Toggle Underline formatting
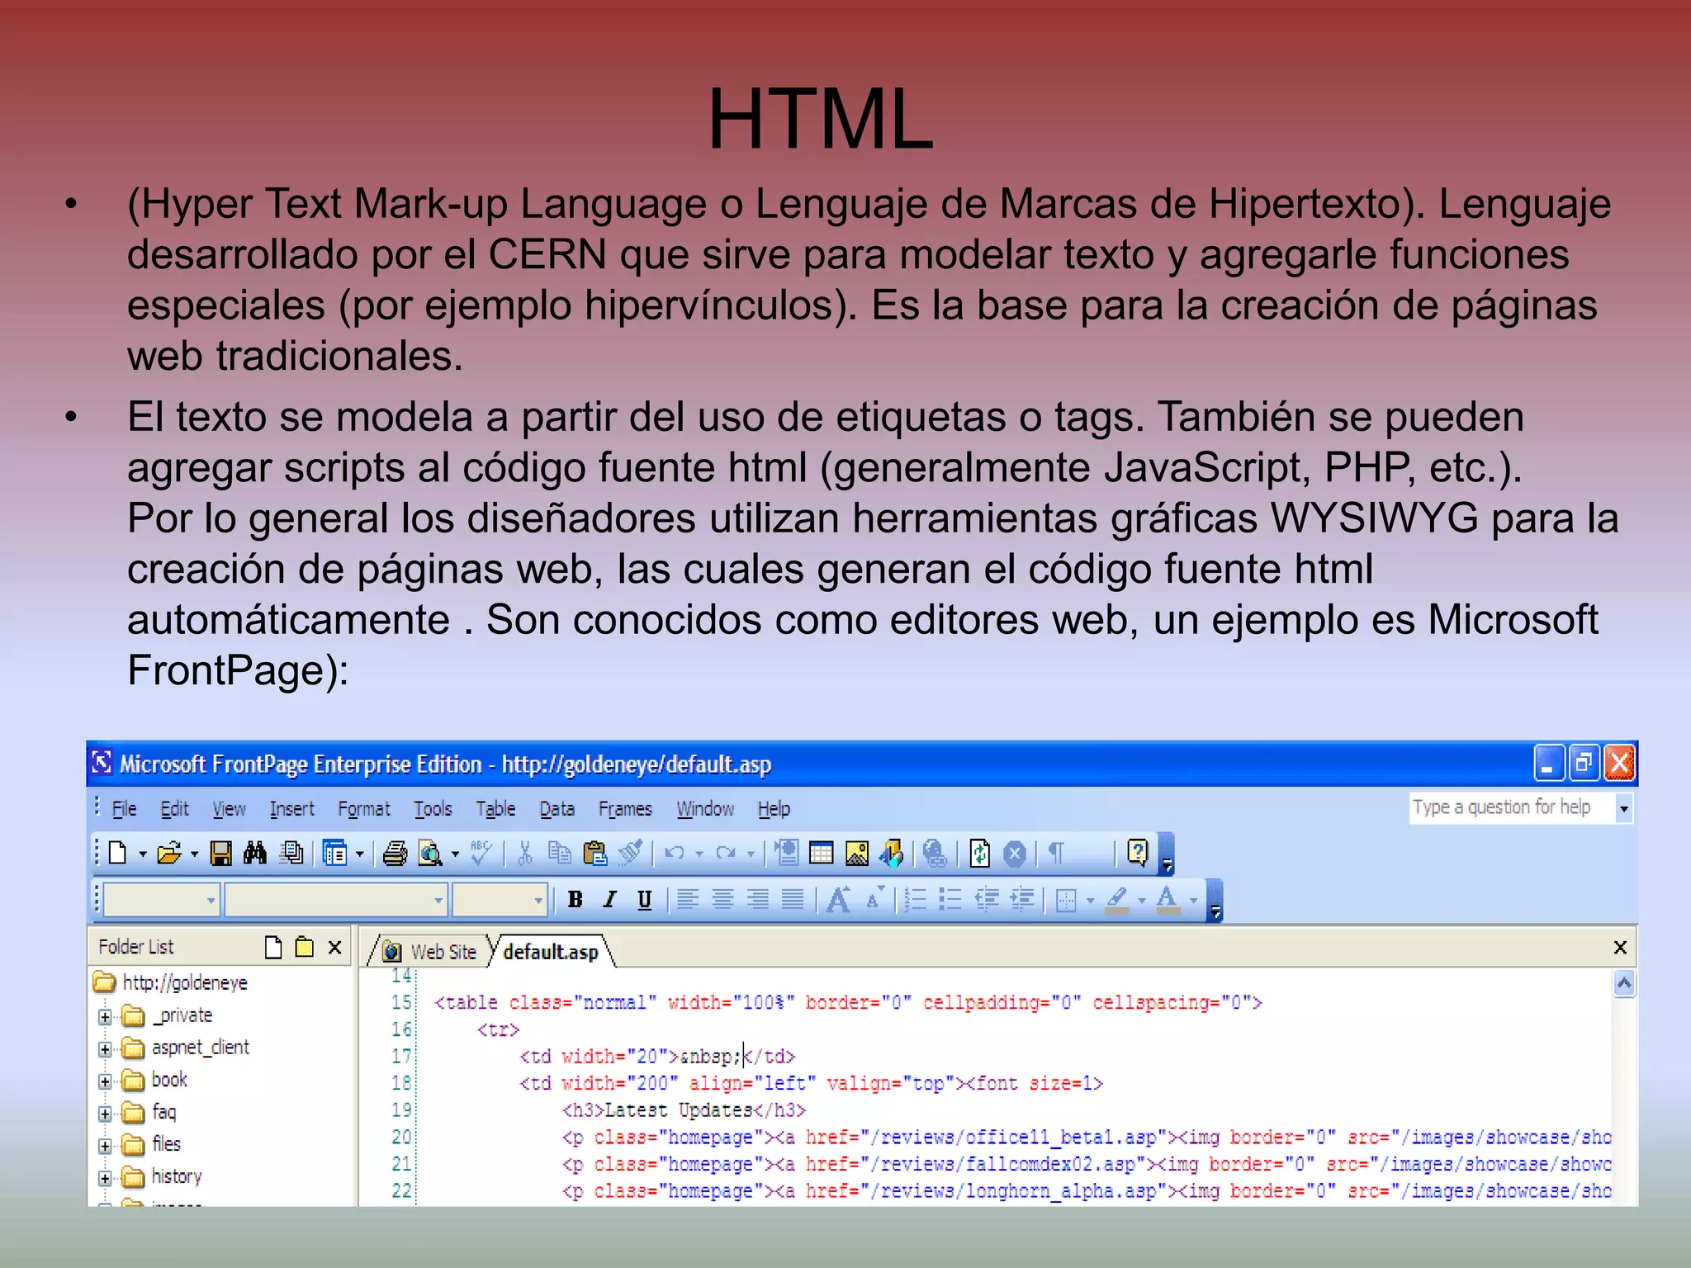The height and width of the screenshot is (1268, 1691). pyautogui.click(x=645, y=900)
